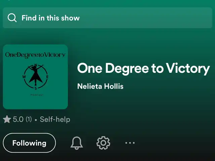Open the One Degree to Victory cover thumbnail

click(35, 77)
